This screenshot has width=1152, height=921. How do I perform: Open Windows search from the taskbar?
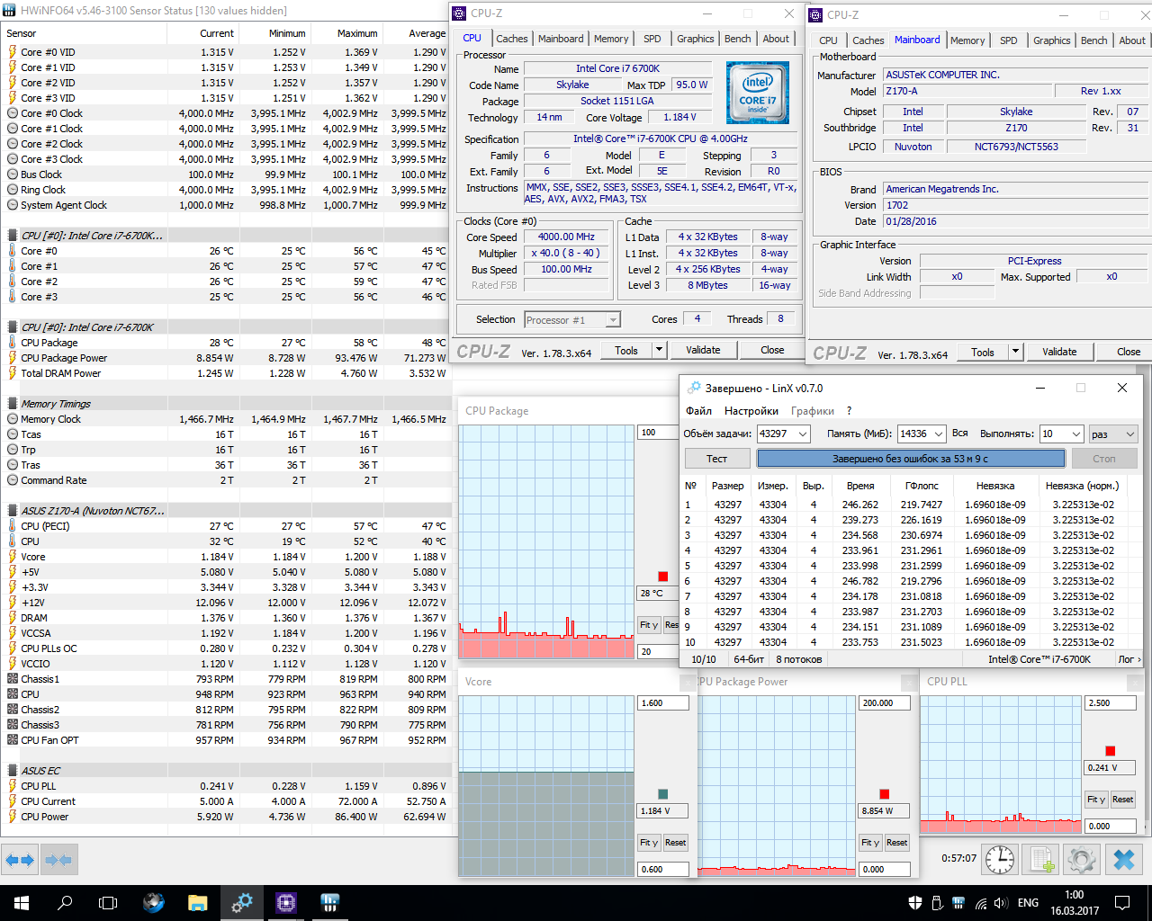(x=65, y=902)
